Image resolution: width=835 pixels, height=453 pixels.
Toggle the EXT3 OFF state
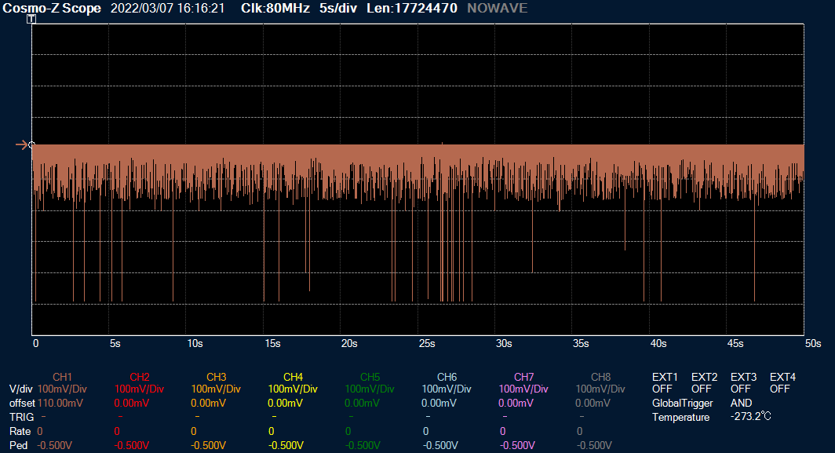[x=742, y=389]
